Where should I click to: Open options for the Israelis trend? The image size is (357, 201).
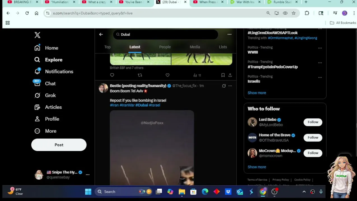[320, 77]
